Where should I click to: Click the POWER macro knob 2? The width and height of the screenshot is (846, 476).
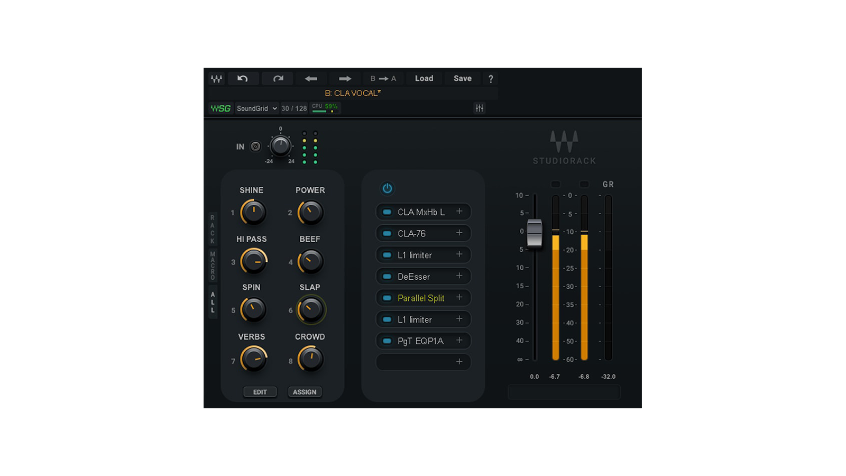click(311, 213)
